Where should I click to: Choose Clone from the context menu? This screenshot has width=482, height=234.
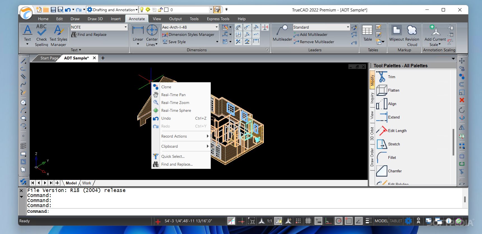(x=181, y=87)
